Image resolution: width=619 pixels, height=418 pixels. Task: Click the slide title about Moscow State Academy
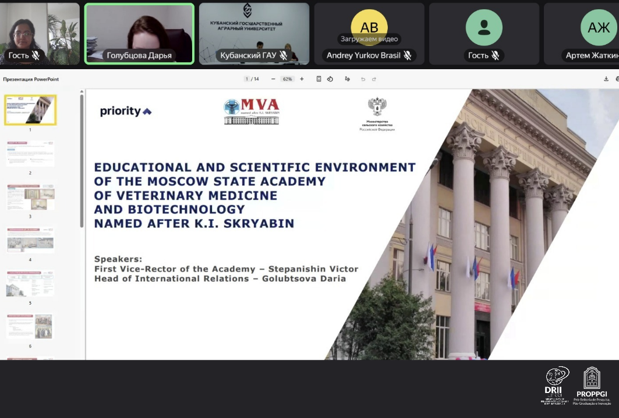[x=254, y=195]
